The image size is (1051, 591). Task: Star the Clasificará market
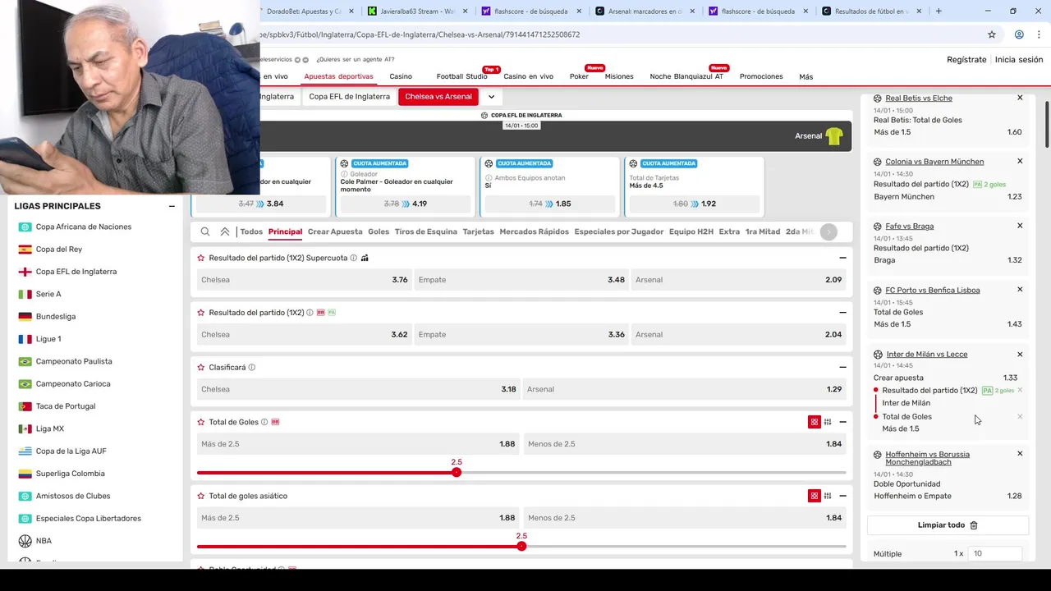point(201,368)
